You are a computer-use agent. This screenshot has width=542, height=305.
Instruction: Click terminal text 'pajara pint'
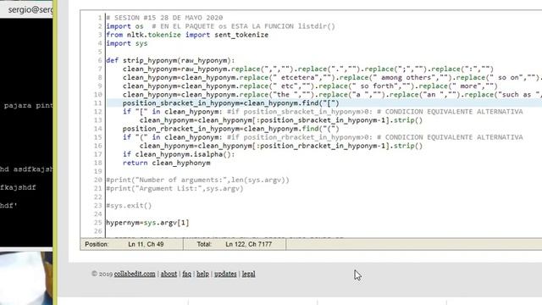tap(28, 105)
